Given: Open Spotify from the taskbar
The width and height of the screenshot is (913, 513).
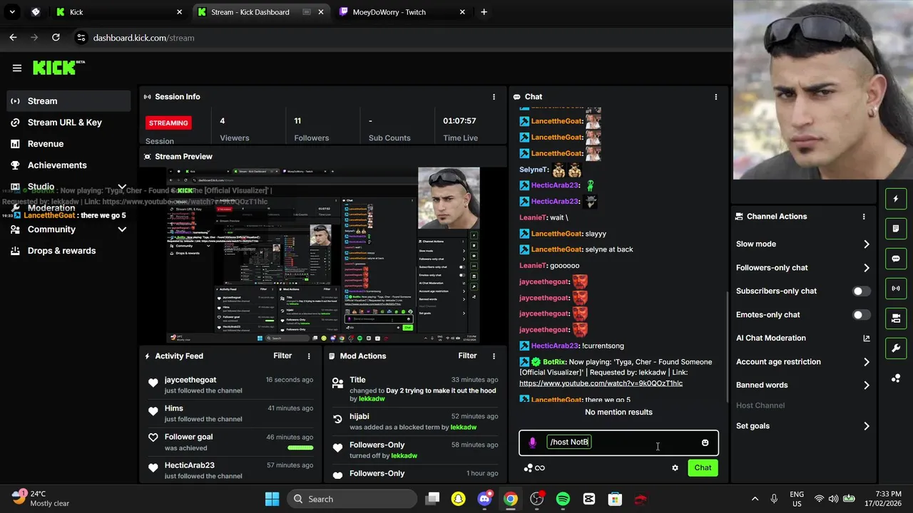Looking at the screenshot, I should 563,499.
